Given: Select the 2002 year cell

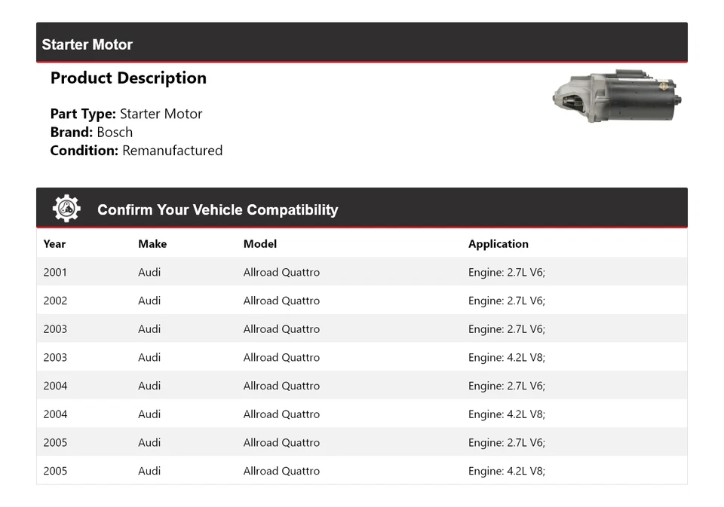Looking at the screenshot, I should click(x=55, y=301).
